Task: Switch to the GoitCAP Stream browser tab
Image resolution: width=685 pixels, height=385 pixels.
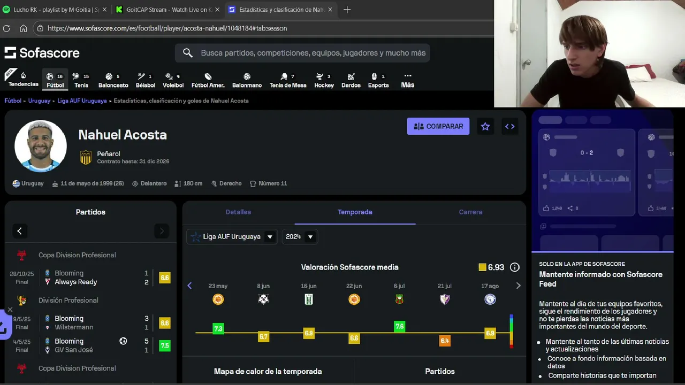Action: pyautogui.click(x=166, y=10)
